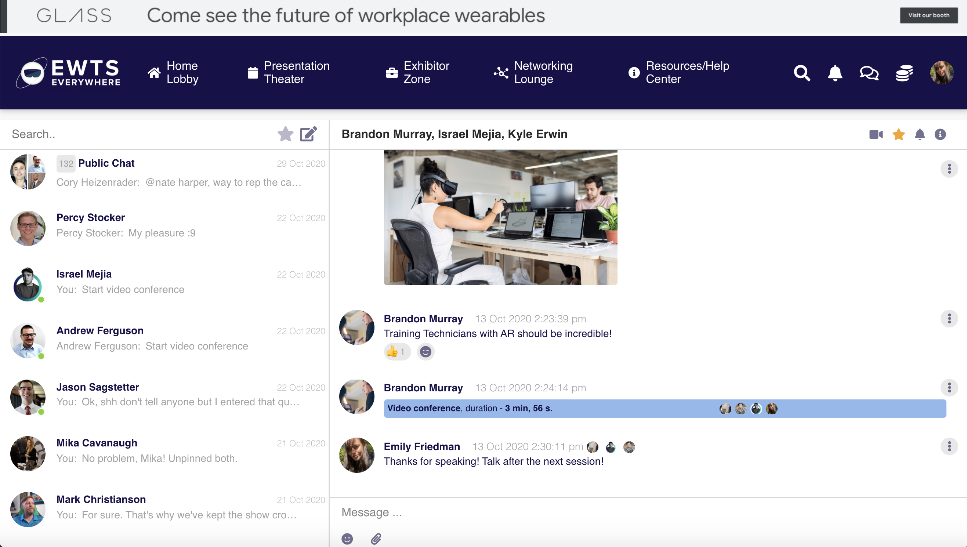Viewport: 967px width, 547px height.
Task: Open Percy Stocker conversation
Action: (164, 228)
